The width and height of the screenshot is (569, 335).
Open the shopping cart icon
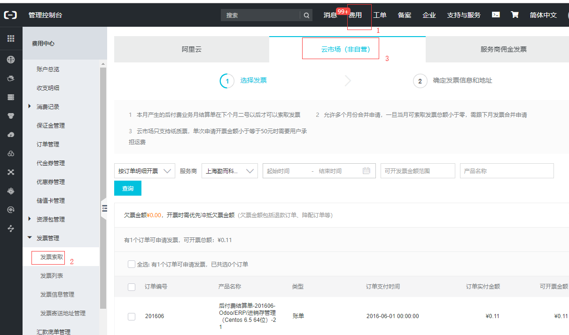(514, 15)
